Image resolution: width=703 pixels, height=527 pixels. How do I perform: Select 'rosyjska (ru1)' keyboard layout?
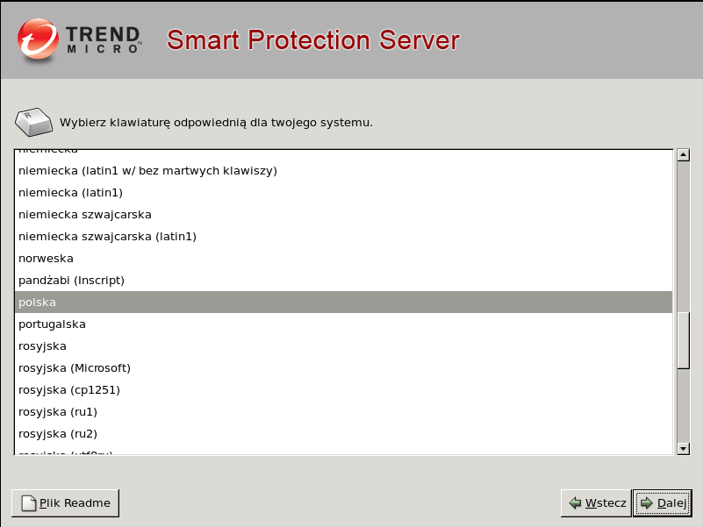click(343, 412)
